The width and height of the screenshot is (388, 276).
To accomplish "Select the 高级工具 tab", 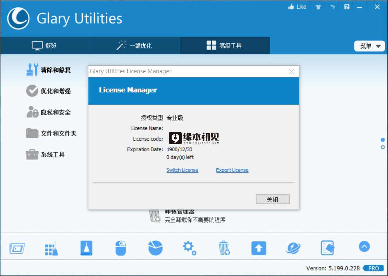I will (x=225, y=46).
